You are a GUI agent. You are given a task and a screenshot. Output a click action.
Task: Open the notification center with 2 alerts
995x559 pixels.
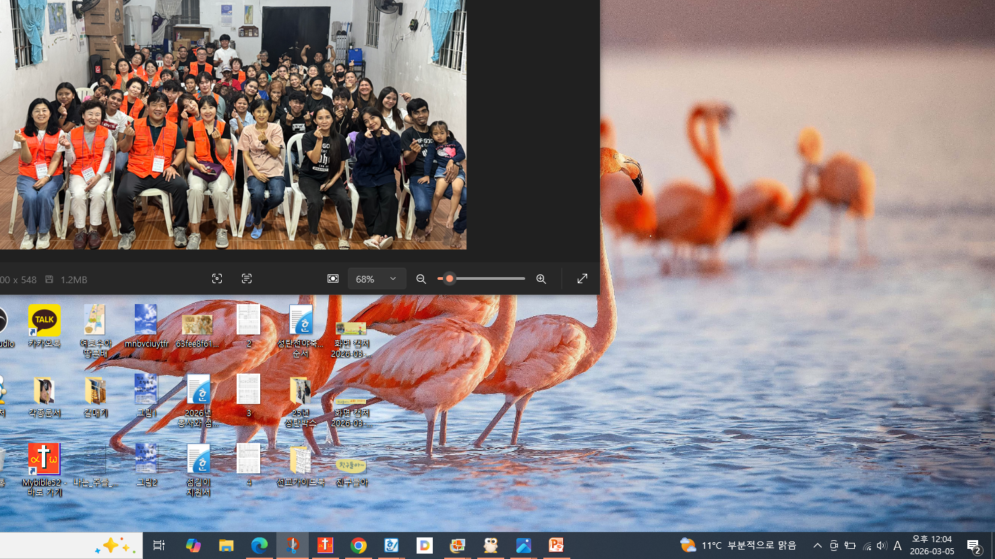tap(973, 546)
